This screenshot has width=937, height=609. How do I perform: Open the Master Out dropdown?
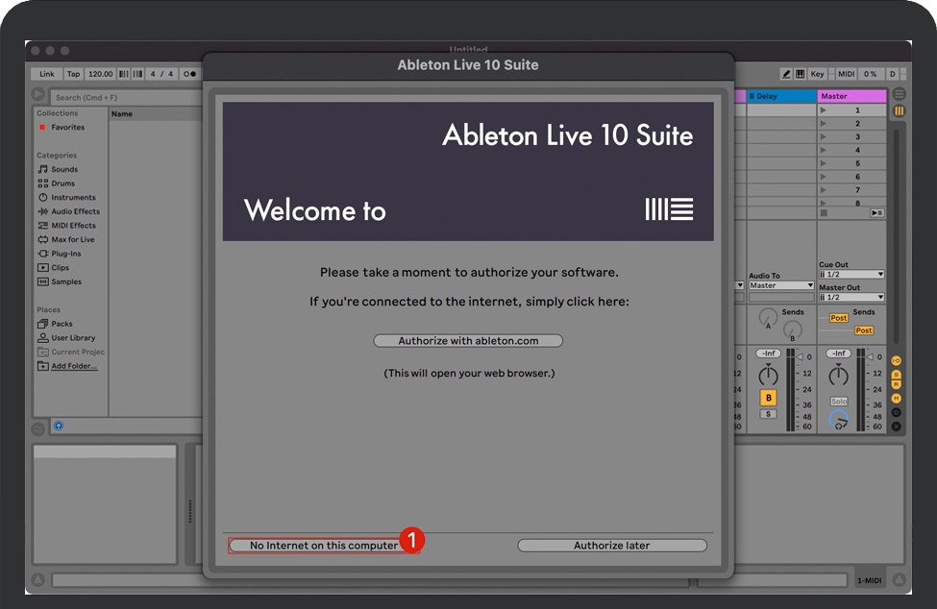pos(851,298)
